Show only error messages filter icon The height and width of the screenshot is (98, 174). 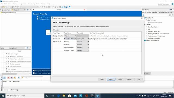(8, 78)
